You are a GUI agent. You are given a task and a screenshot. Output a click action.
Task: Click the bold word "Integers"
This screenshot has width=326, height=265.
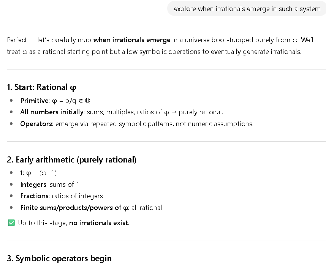[34, 185]
